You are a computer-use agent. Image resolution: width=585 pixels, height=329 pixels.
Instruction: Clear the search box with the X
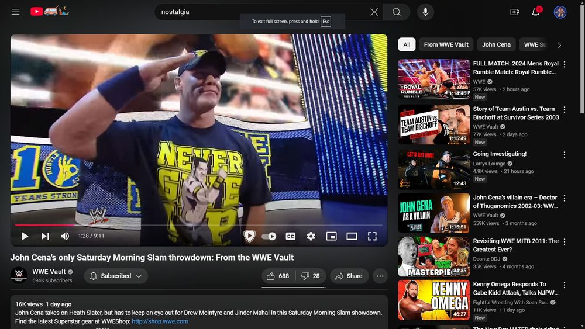click(374, 12)
